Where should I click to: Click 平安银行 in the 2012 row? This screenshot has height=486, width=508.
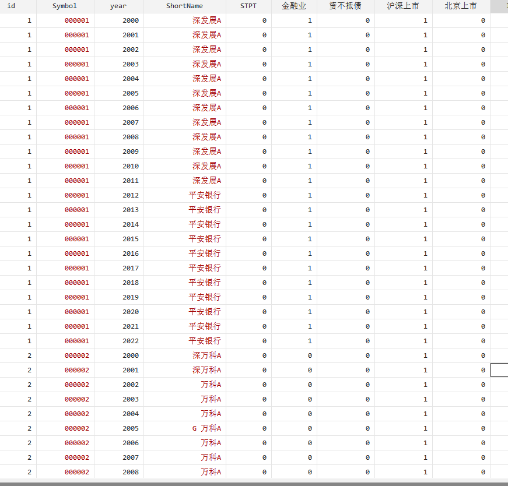coord(205,195)
